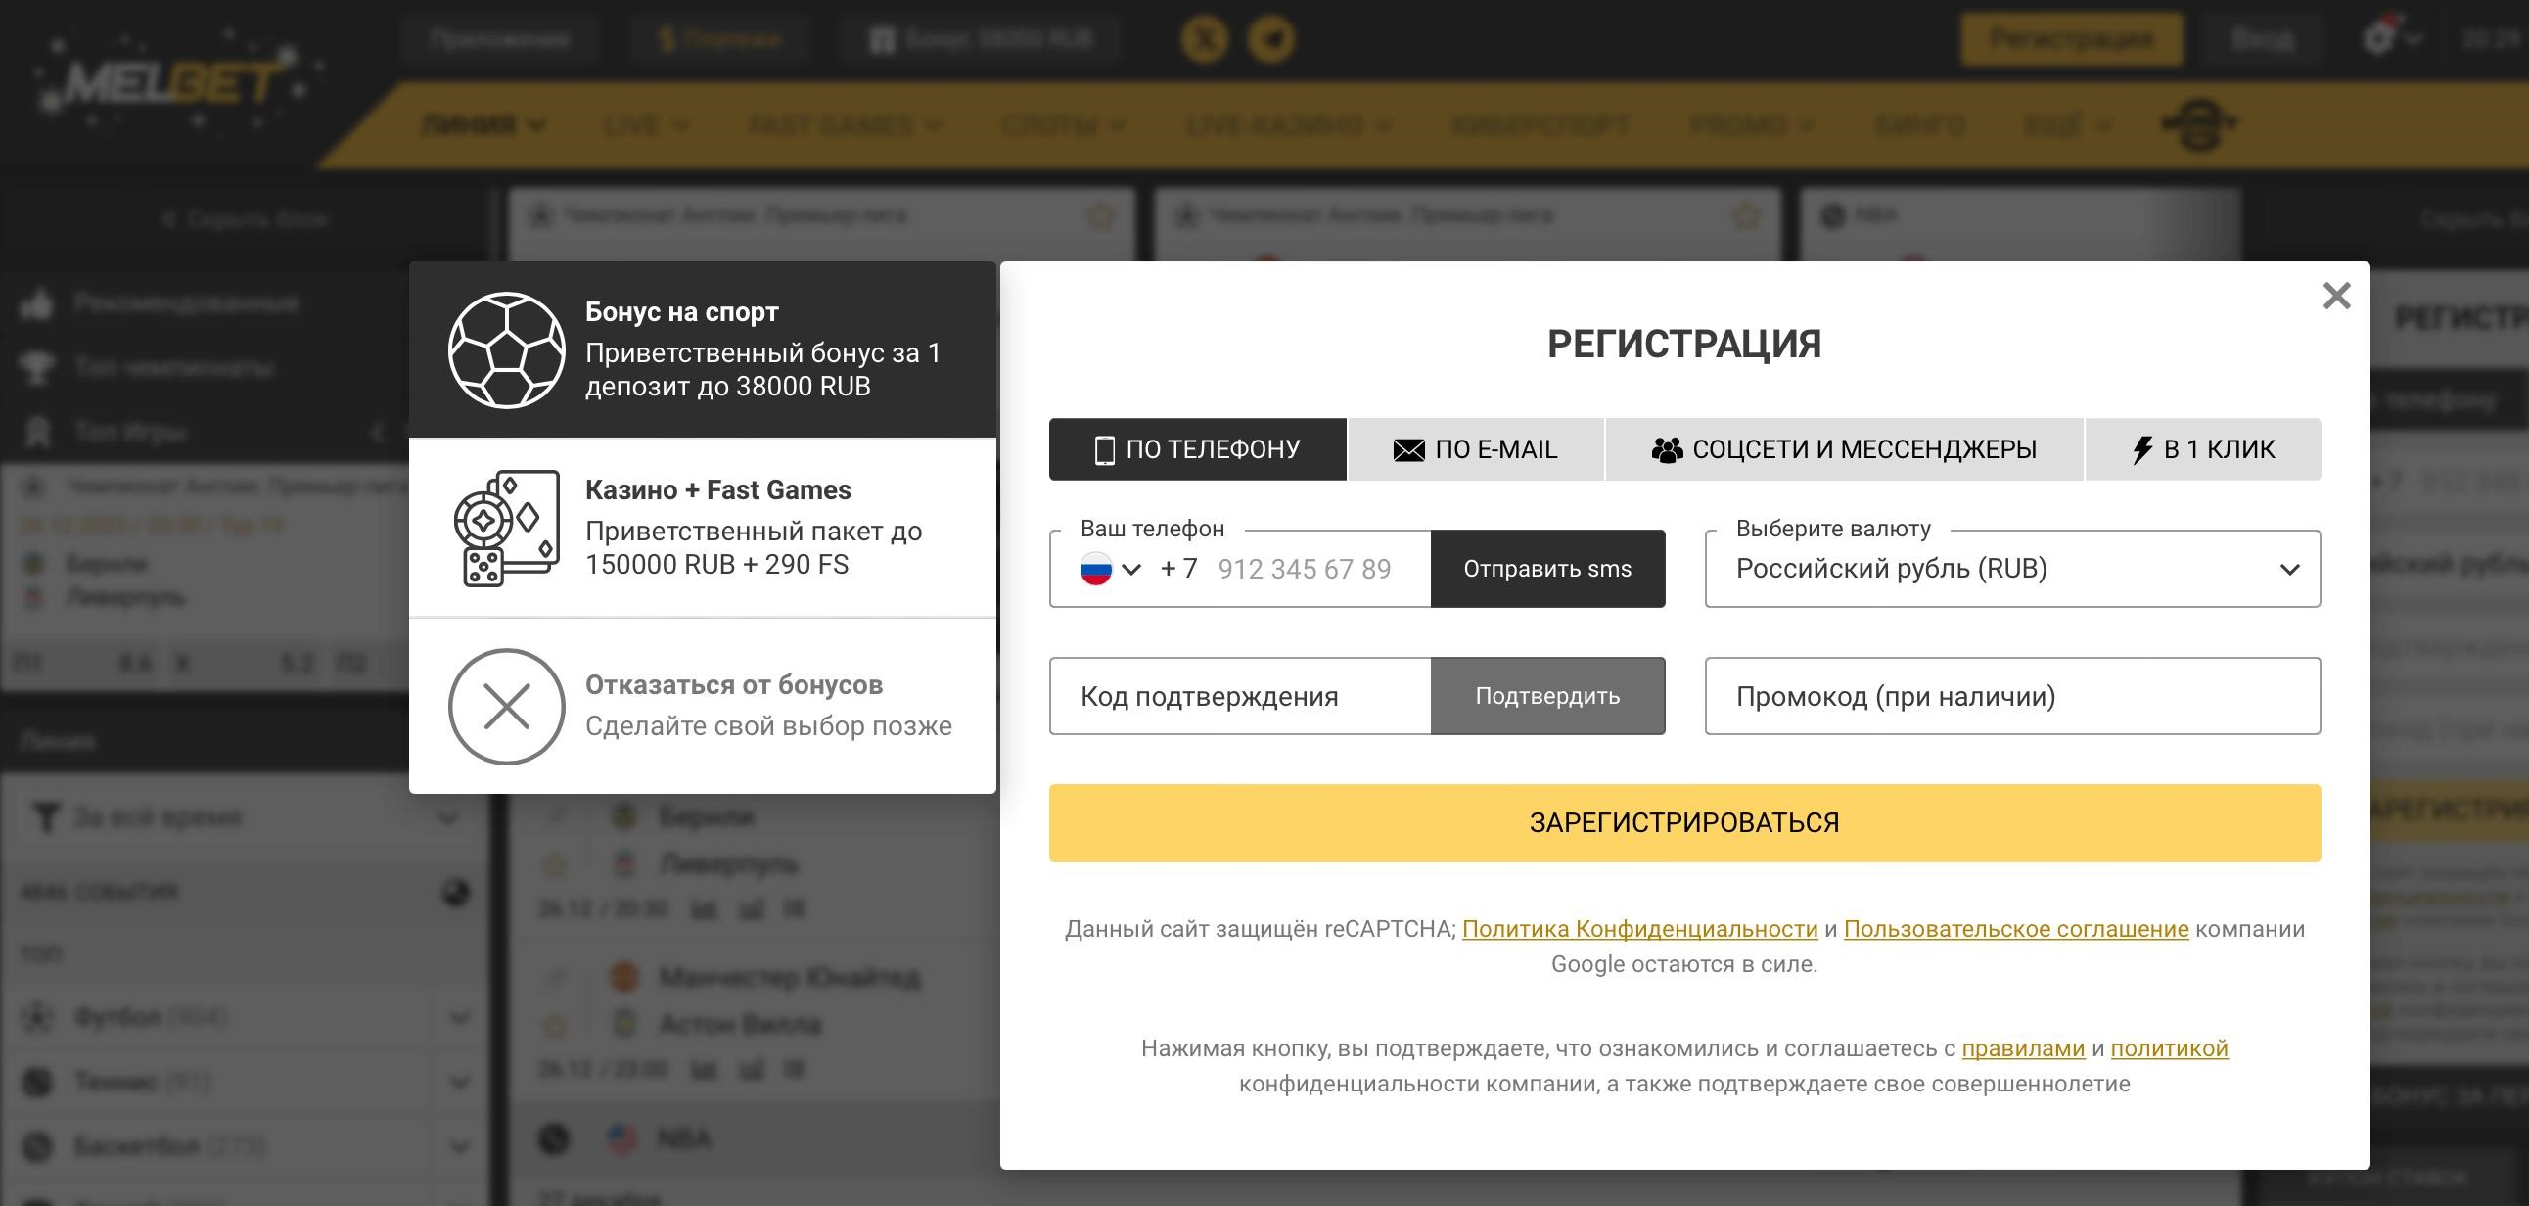
Task: Click the Приложения header button
Action: (x=499, y=39)
